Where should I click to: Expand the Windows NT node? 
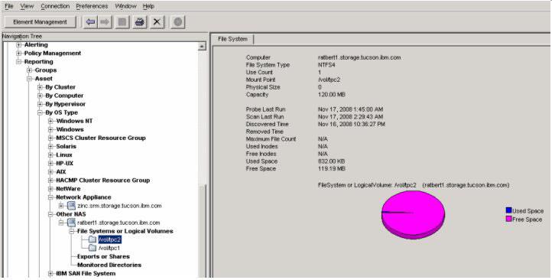click(50, 121)
